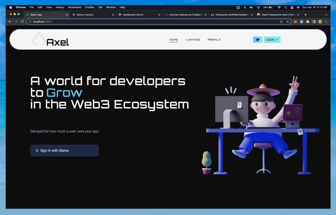Open the PROFILE nav link
This screenshot has width=336, height=215.
click(214, 40)
